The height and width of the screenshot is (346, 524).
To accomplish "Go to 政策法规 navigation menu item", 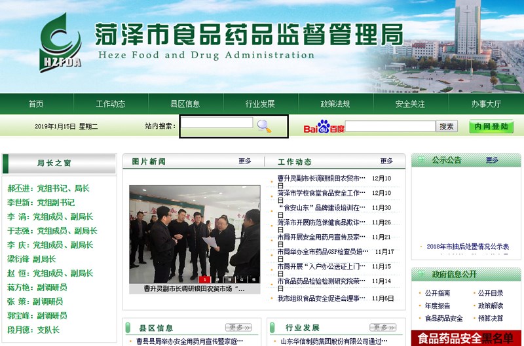I will click(335, 104).
